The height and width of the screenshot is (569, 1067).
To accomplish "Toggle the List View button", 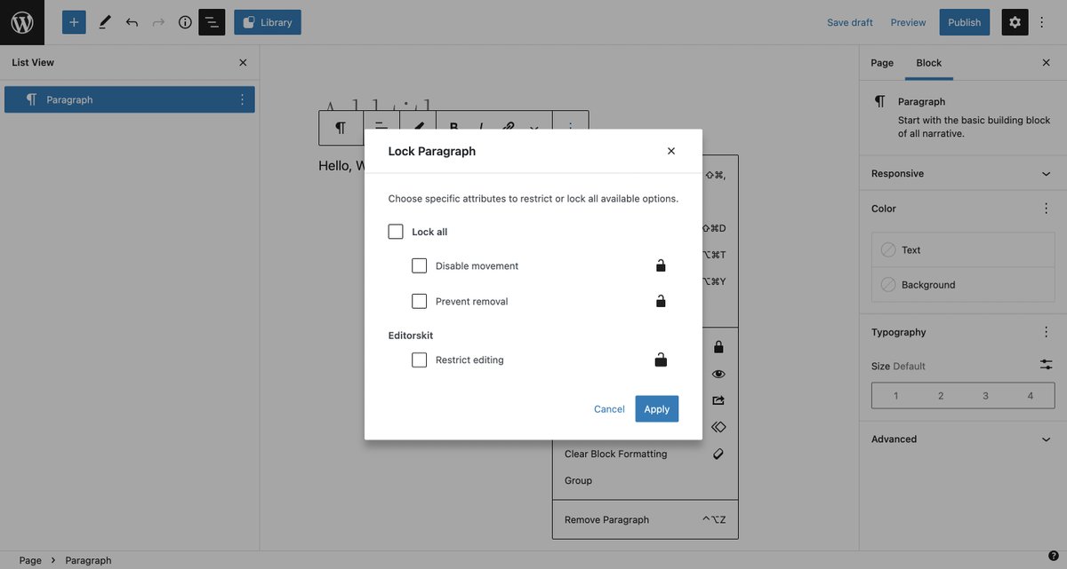I will click(x=212, y=22).
